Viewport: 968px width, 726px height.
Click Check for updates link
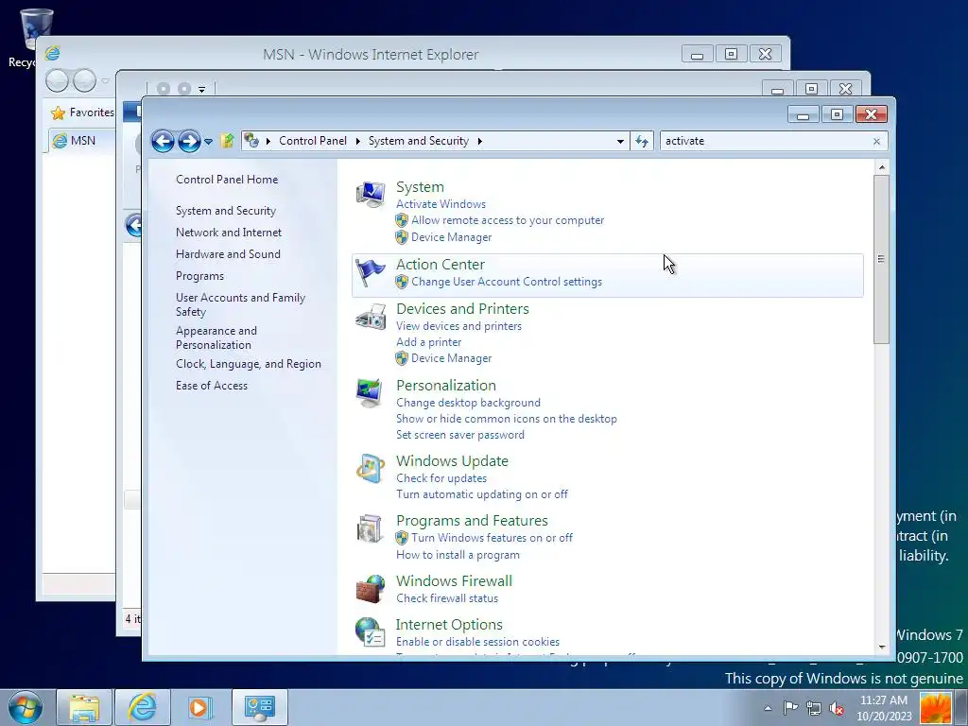click(441, 478)
